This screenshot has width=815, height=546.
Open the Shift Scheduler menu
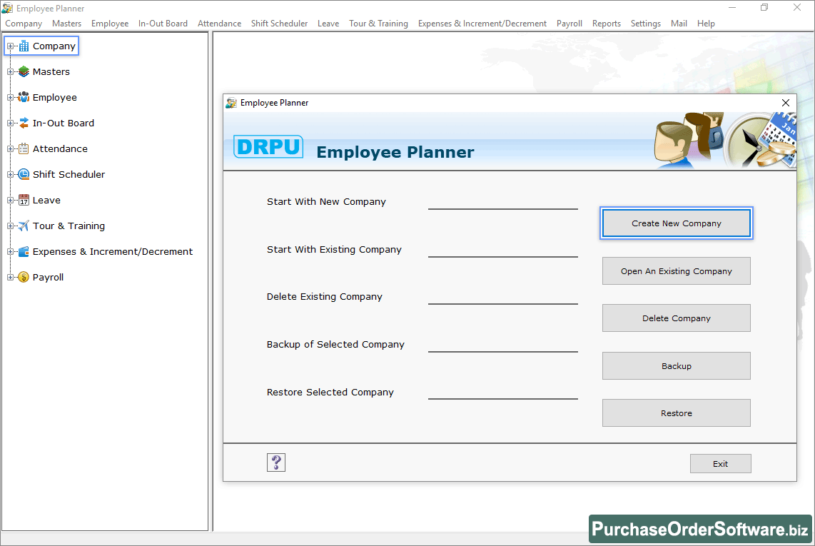coord(279,24)
